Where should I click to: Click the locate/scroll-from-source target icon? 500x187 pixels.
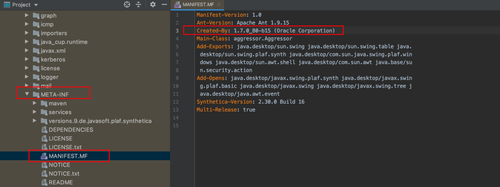tap(127, 5)
